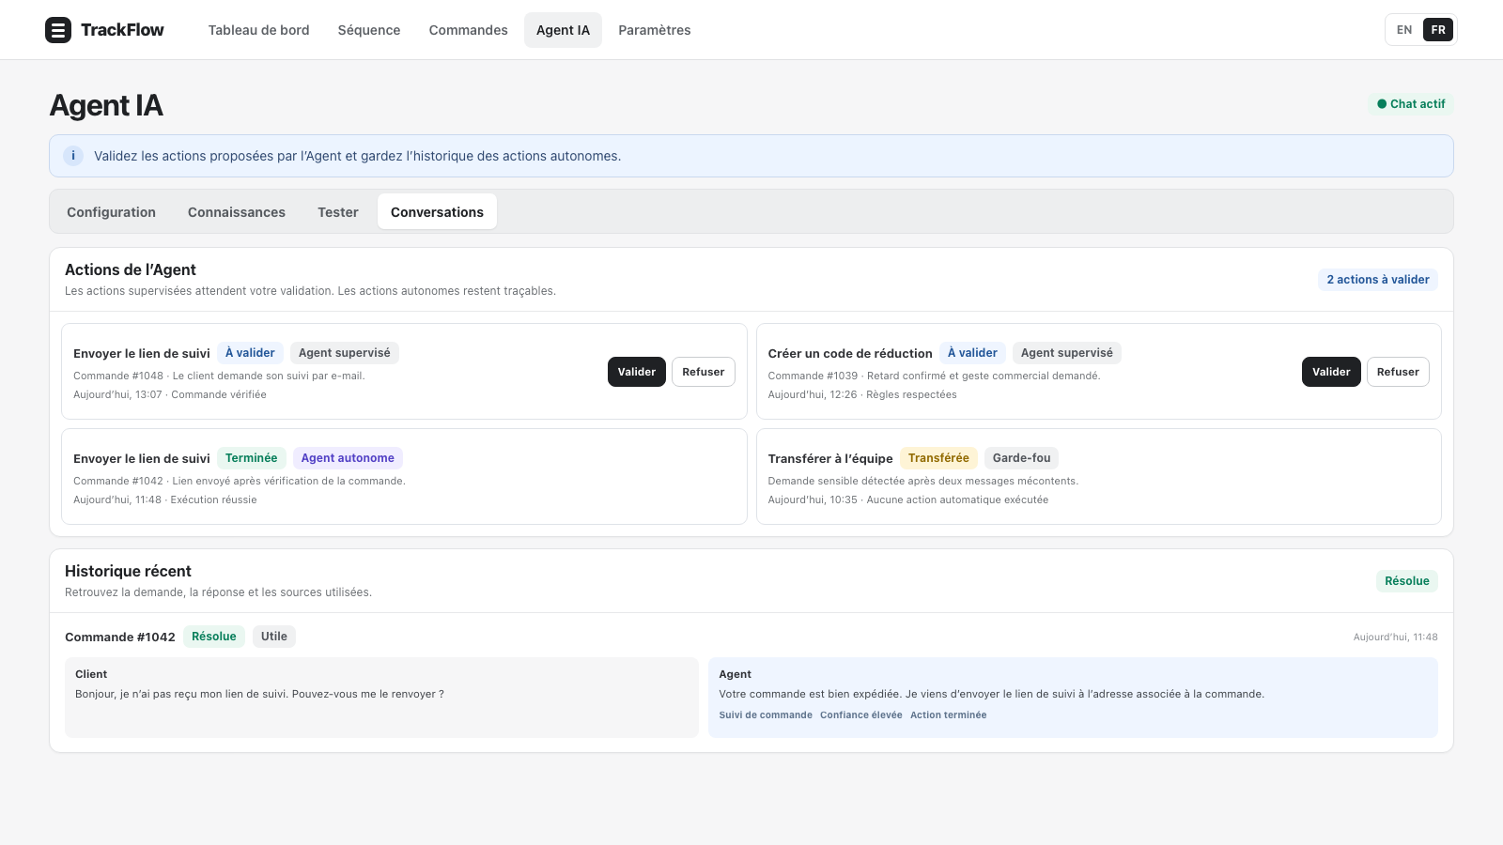
Task: Open the Paramètres page
Action: coord(655,30)
